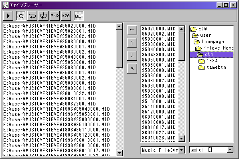The width and height of the screenshot is (239, 159).
Task: Click playlist scrollbar up arrow
Action: (x=119, y=27)
